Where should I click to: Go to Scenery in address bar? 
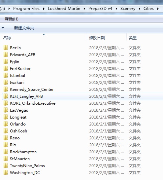(x=128, y=9)
